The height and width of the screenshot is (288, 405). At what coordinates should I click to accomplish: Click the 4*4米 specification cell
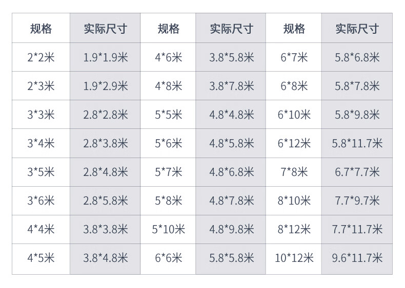pos(41,229)
